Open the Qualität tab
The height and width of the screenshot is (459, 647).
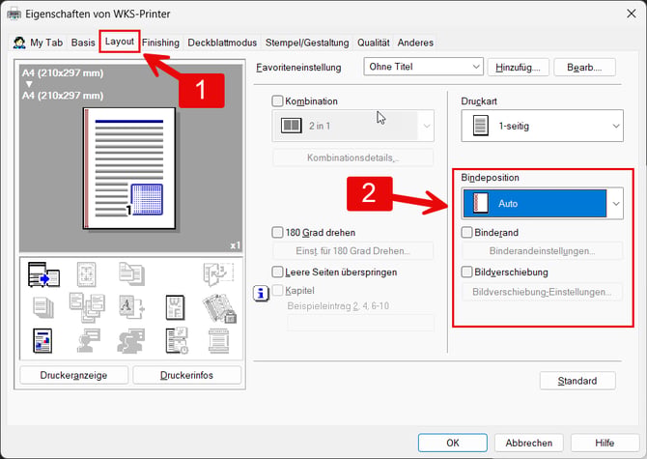click(x=374, y=43)
